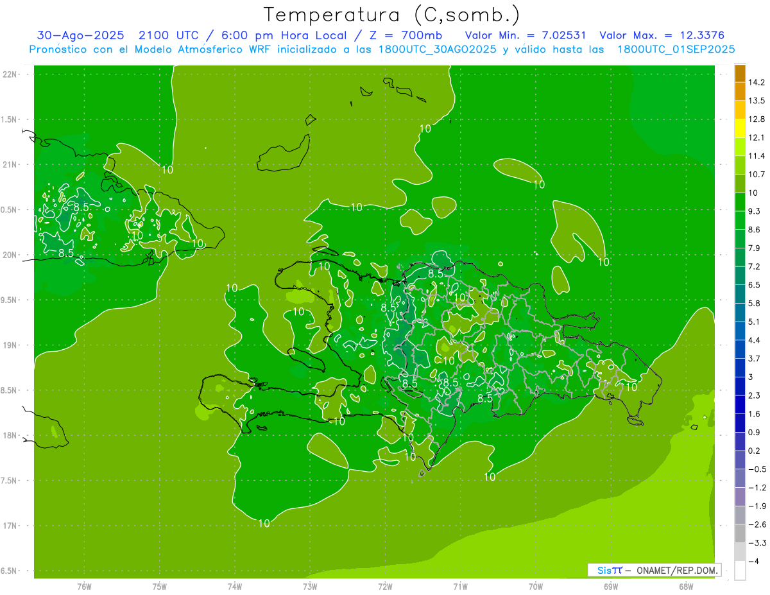Pick the white swatch below -4
This screenshot has width=770, height=595.
click(740, 571)
